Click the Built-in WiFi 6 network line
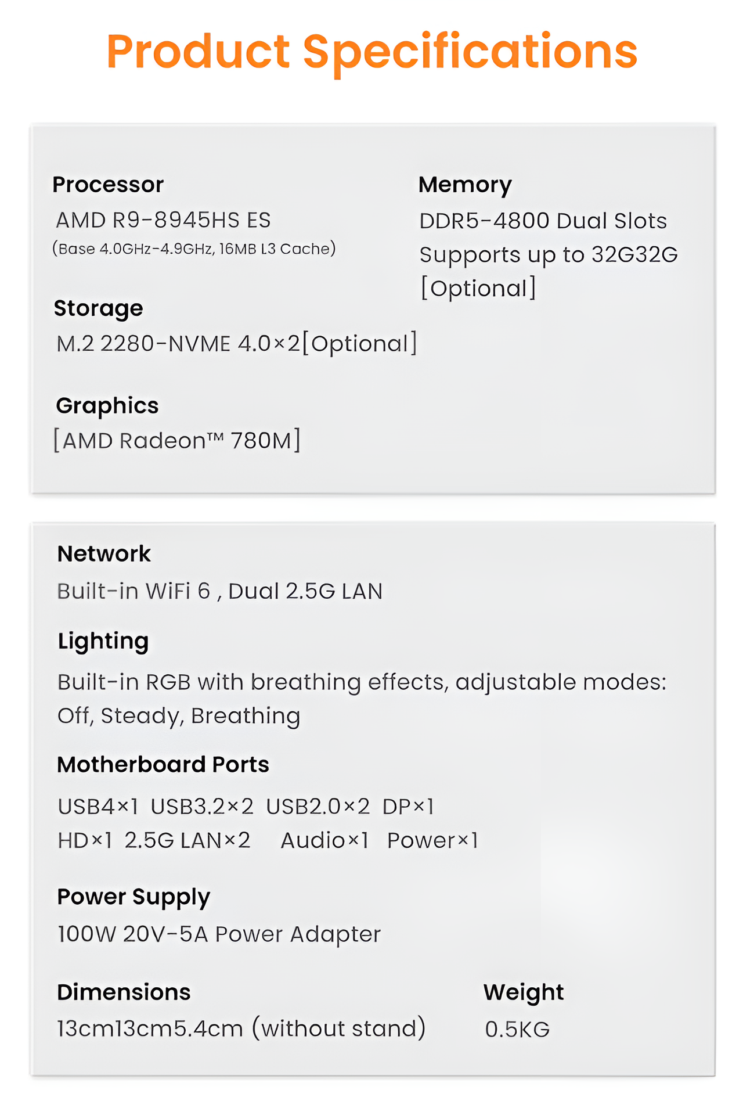 click(x=219, y=591)
